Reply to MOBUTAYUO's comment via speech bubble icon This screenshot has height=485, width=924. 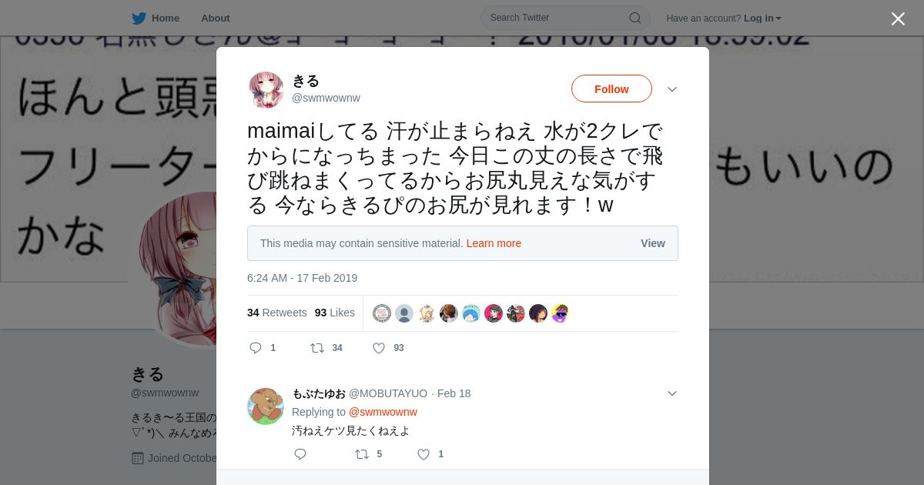[x=300, y=454]
